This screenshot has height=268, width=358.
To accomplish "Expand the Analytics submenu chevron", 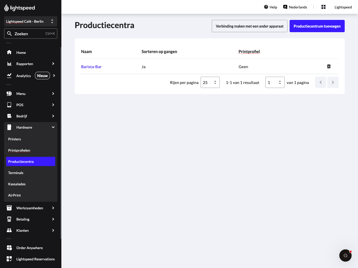I will click(54, 76).
